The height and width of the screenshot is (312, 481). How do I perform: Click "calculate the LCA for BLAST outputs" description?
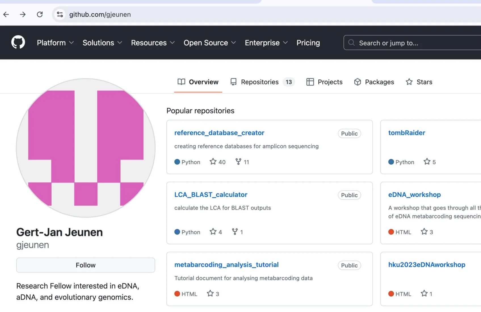click(x=222, y=208)
